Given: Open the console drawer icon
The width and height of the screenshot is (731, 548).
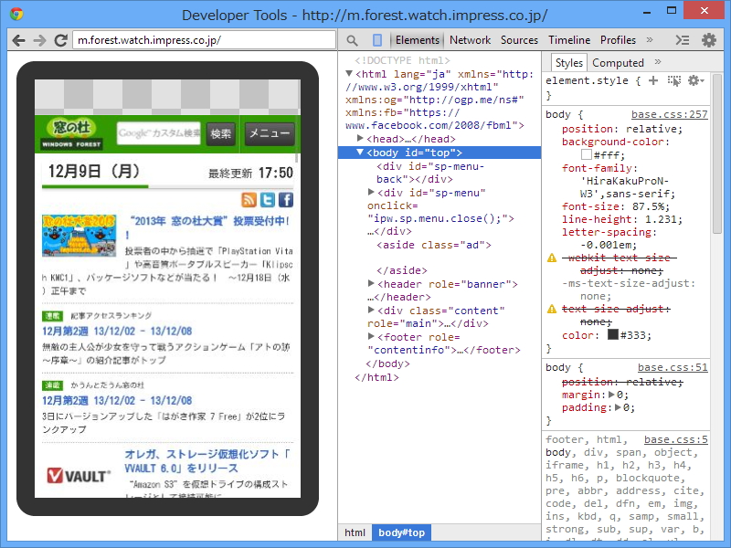Looking at the screenshot, I should click(682, 40).
